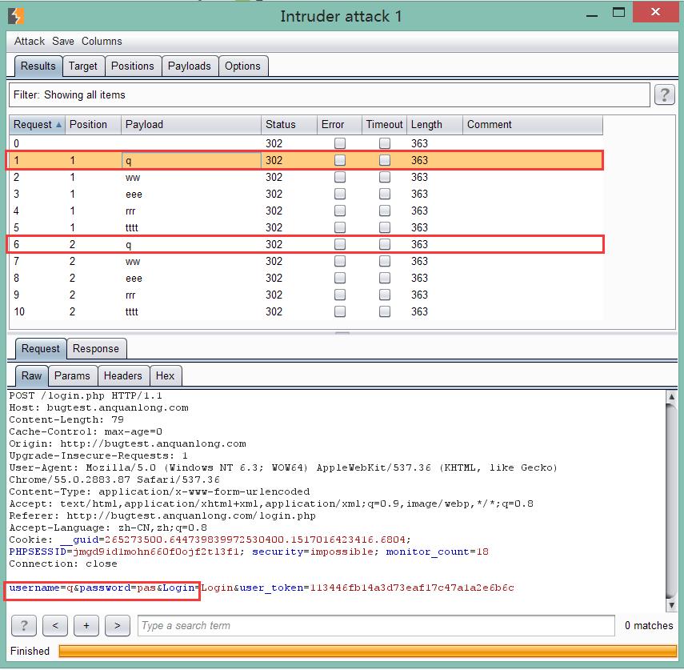
Task: Toggle Timeout checkbox for request 3
Action: 385,195
